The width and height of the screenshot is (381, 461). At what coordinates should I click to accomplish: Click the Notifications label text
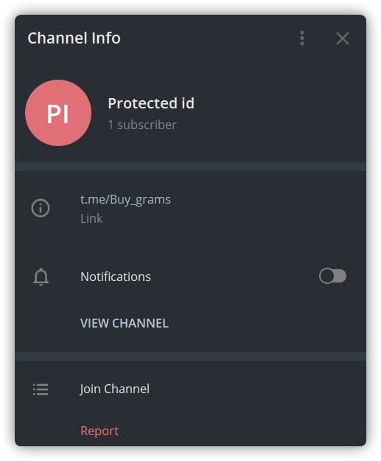[116, 277]
